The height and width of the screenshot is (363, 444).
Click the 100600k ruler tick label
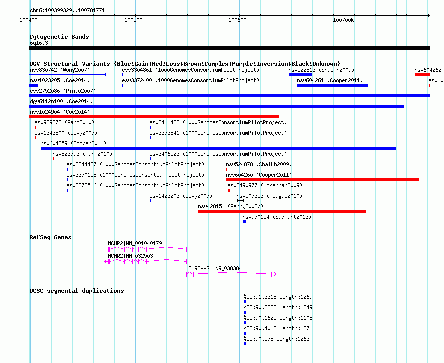[x=239, y=20]
